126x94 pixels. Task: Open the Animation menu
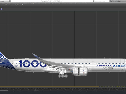(x=16, y=3)
